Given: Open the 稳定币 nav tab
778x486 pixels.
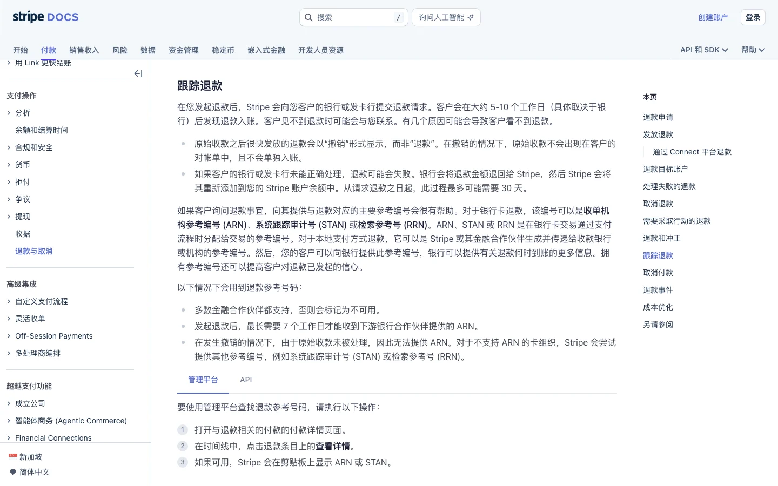Looking at the screenshot, I should point(223,50).
